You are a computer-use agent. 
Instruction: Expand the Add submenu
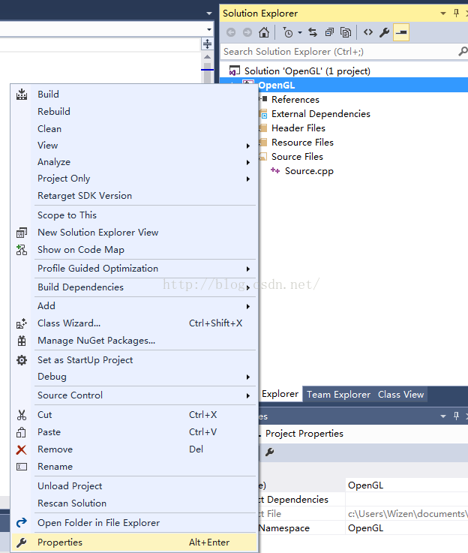pos(134,306)
